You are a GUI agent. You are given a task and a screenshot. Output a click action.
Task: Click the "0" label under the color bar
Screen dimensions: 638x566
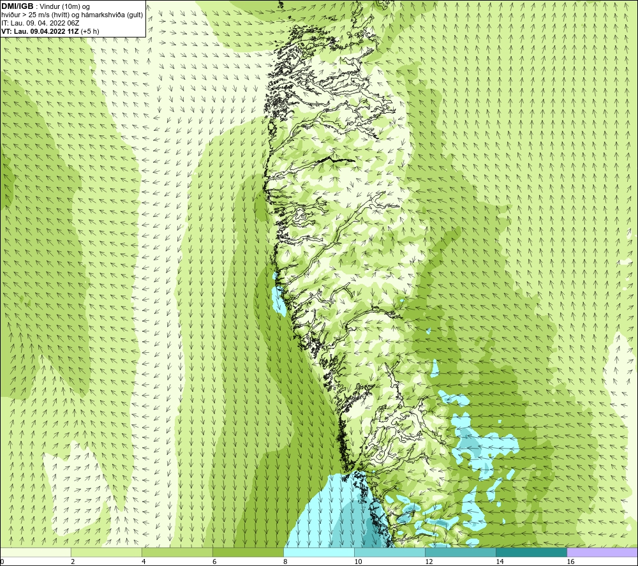[x=2, y=562]
